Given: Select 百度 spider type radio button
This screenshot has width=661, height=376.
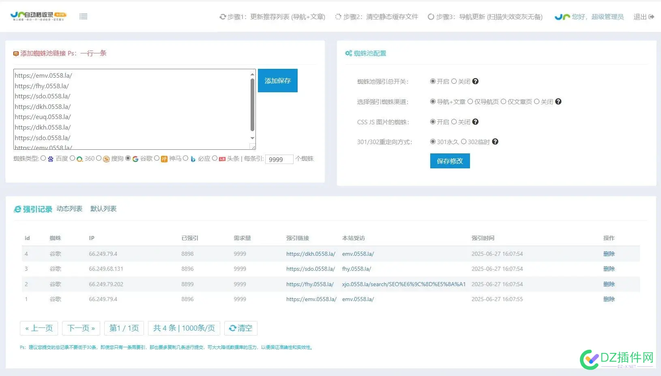Looking at the screenshot, I should coord(43,159).
